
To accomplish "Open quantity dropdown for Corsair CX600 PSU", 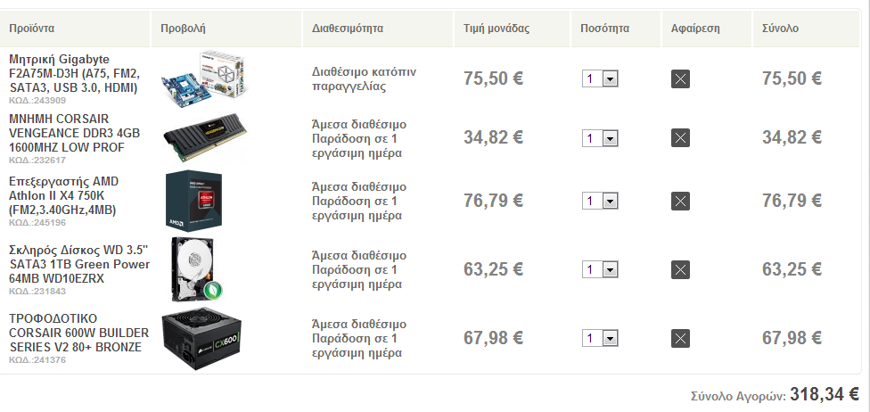I will coord(600,338).
